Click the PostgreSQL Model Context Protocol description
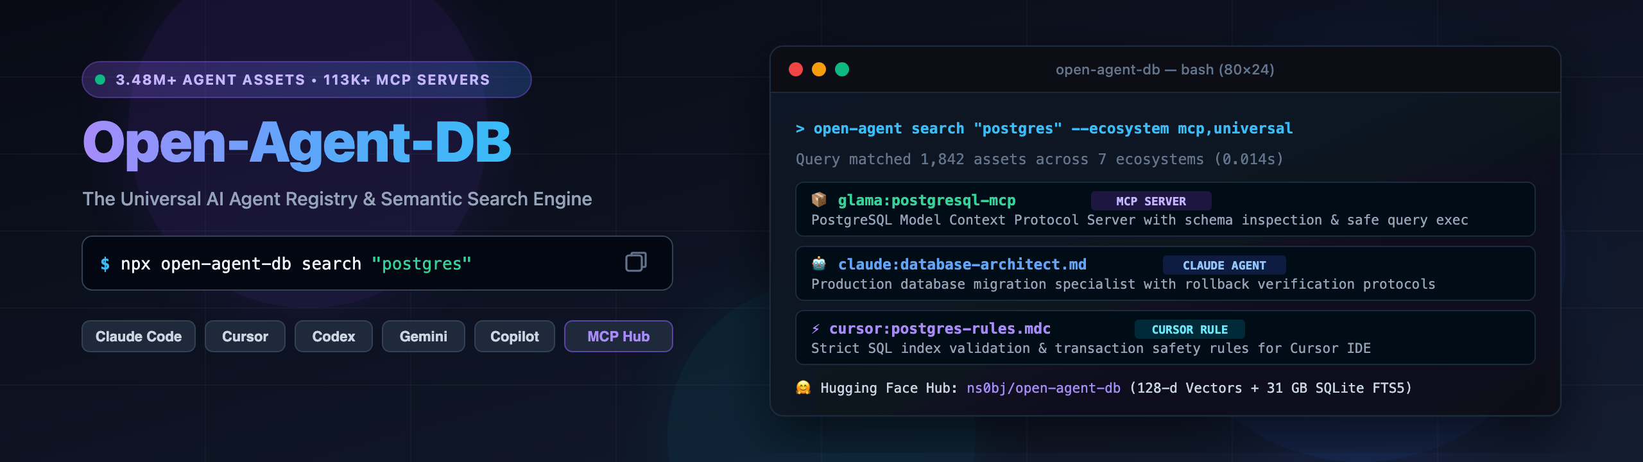Image resolution: width=1643 pixels, height=462 pixels. pyautogui.click(x=1139, y=220)
